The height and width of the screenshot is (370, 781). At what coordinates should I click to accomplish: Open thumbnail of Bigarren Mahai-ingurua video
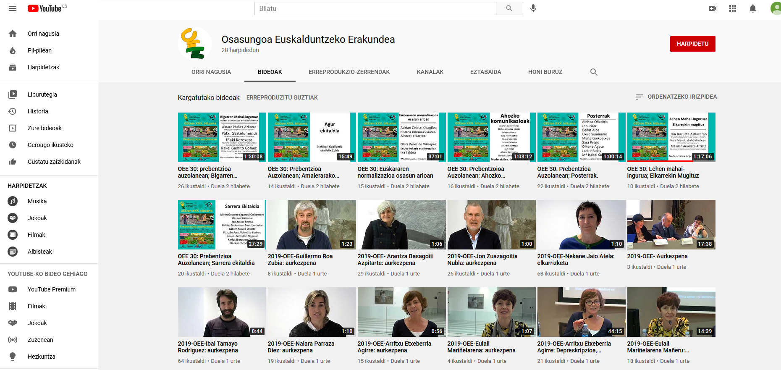(x=222, y=137)
